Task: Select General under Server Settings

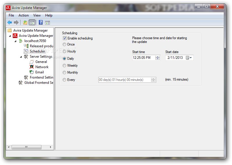Action: [41, 62]
